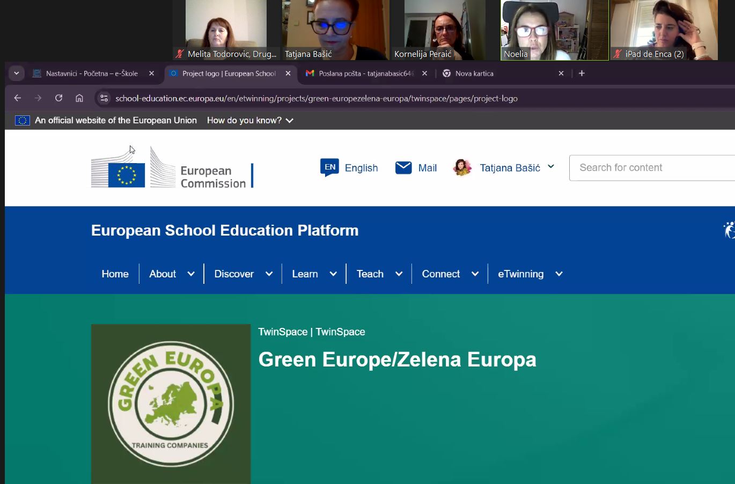Switch to Nastavnici - Početna e-Škole tab
Viewport: 735px width, 484px height.
coord(93,74)
